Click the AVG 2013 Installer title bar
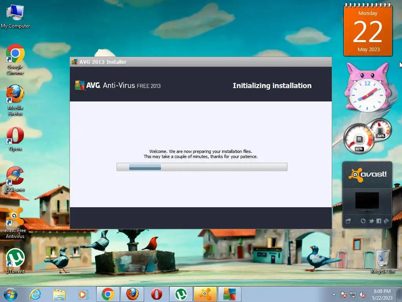402x302 pixels. tap(201, 62)
